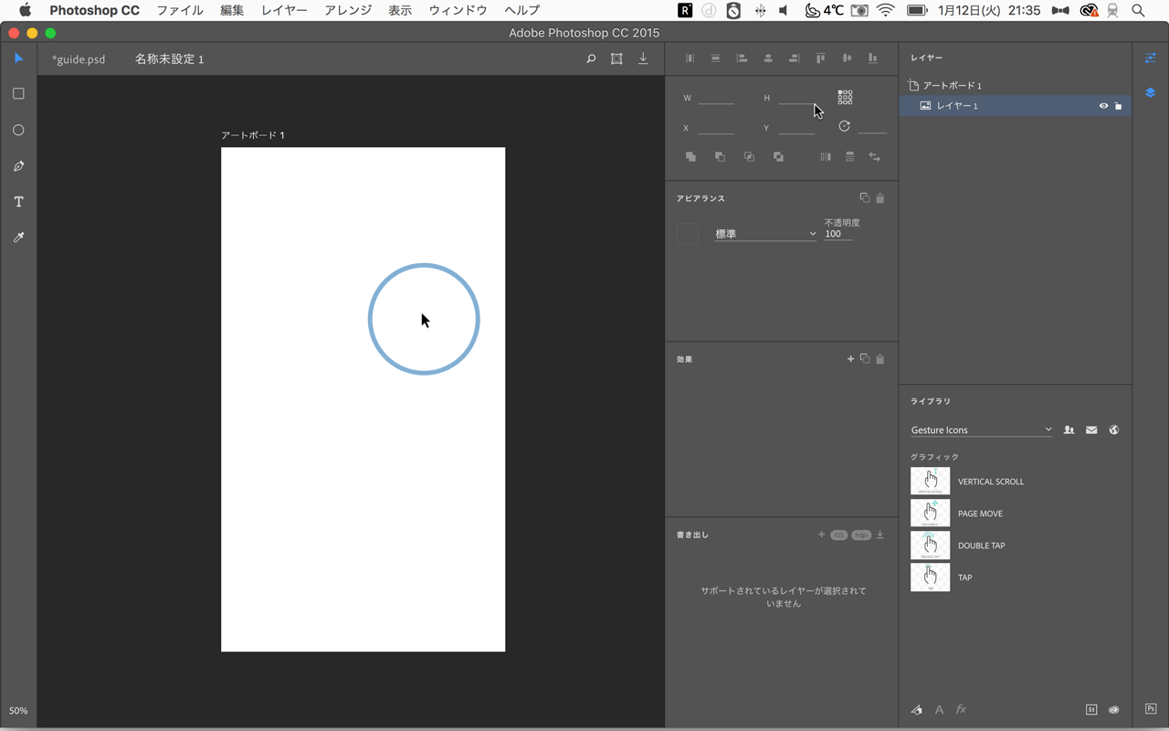Image resolution: width=1169 pixels, height=731 pixels.
Task: Select the Pen tool in left toolbar
Action: click(x=18, y=166)
